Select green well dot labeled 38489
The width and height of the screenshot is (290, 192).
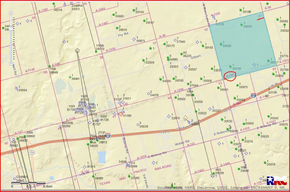coord(93,176)
